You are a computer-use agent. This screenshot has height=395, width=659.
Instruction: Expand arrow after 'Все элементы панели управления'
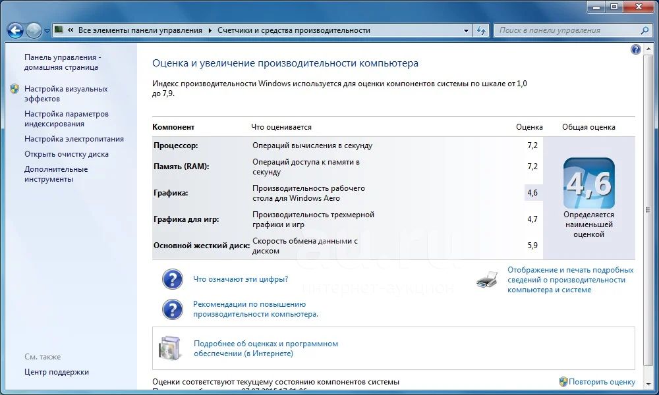(210, 31)
